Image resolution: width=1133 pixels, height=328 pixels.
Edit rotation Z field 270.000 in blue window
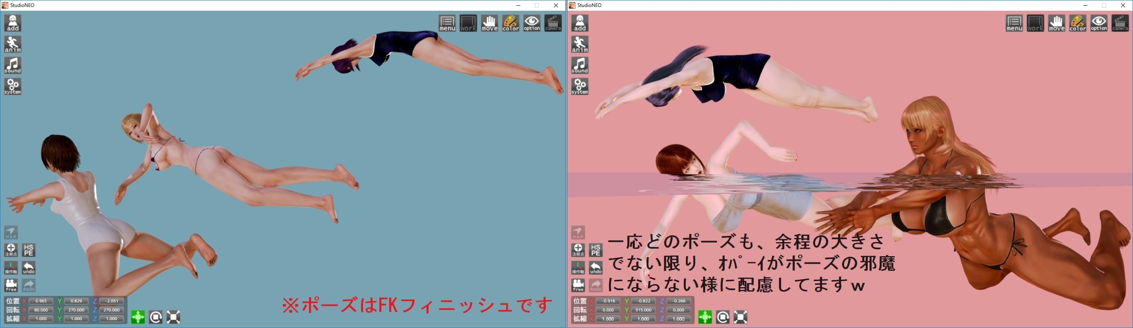pos(111,309)
